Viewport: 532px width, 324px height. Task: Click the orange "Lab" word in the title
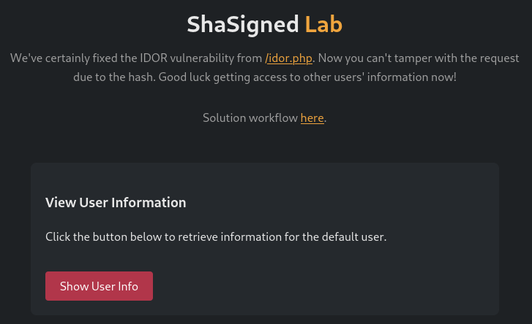[323, 24]
